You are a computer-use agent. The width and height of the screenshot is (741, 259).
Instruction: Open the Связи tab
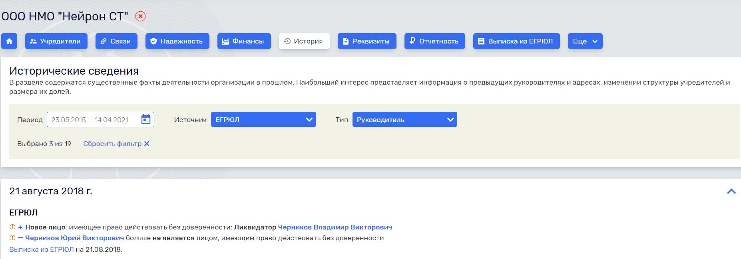coord(116,41)
